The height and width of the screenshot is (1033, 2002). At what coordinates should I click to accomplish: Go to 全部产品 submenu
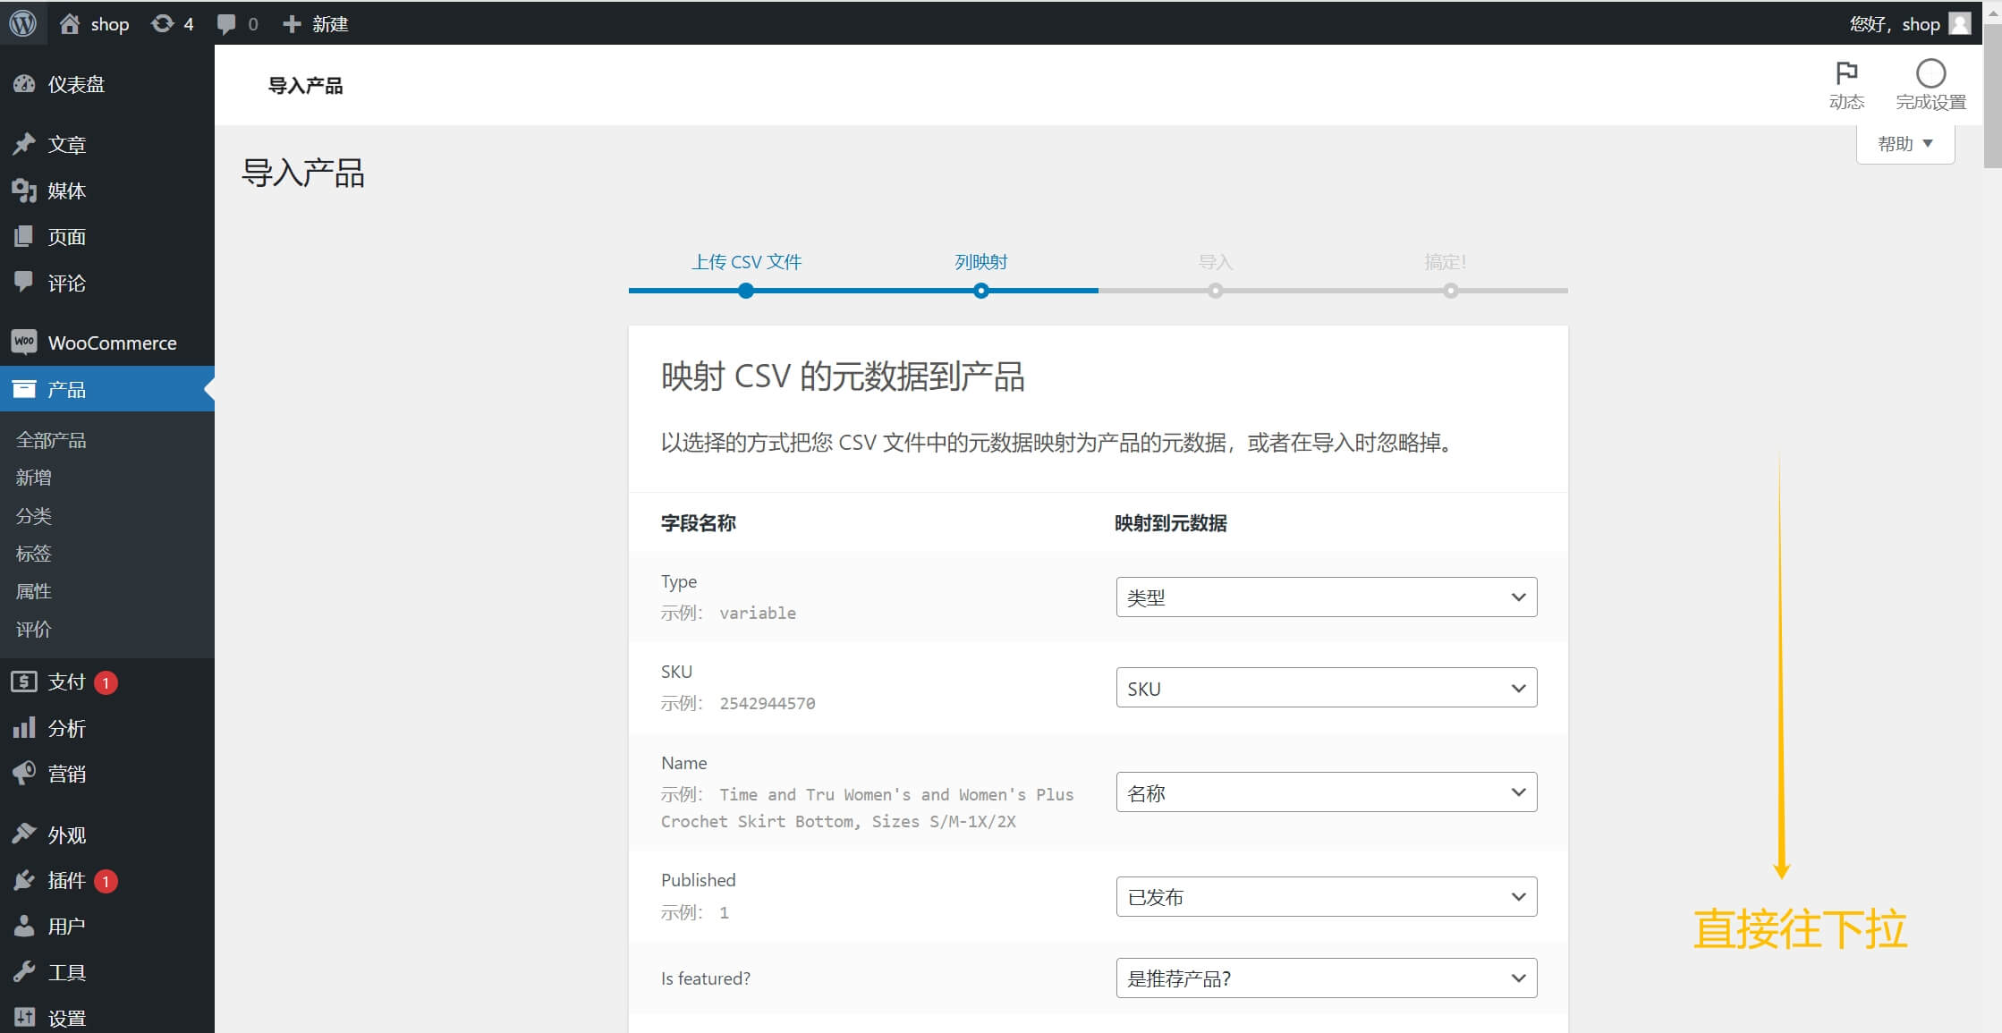(51, 440)
